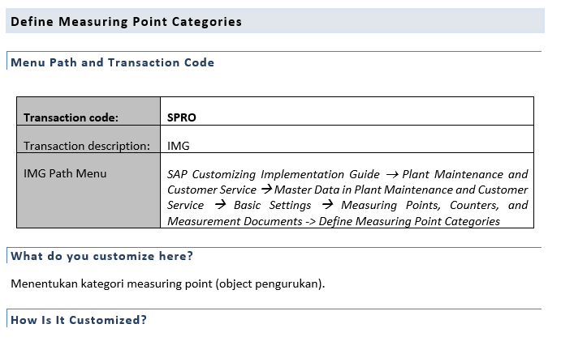Click the arrow before 'Basic Settings'
The image size is (561, 341).
tap(220, 205)
